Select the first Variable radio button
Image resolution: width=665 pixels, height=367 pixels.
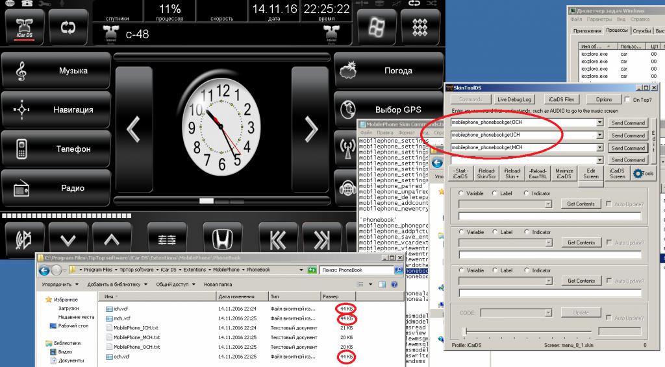(x=462, y=194)
